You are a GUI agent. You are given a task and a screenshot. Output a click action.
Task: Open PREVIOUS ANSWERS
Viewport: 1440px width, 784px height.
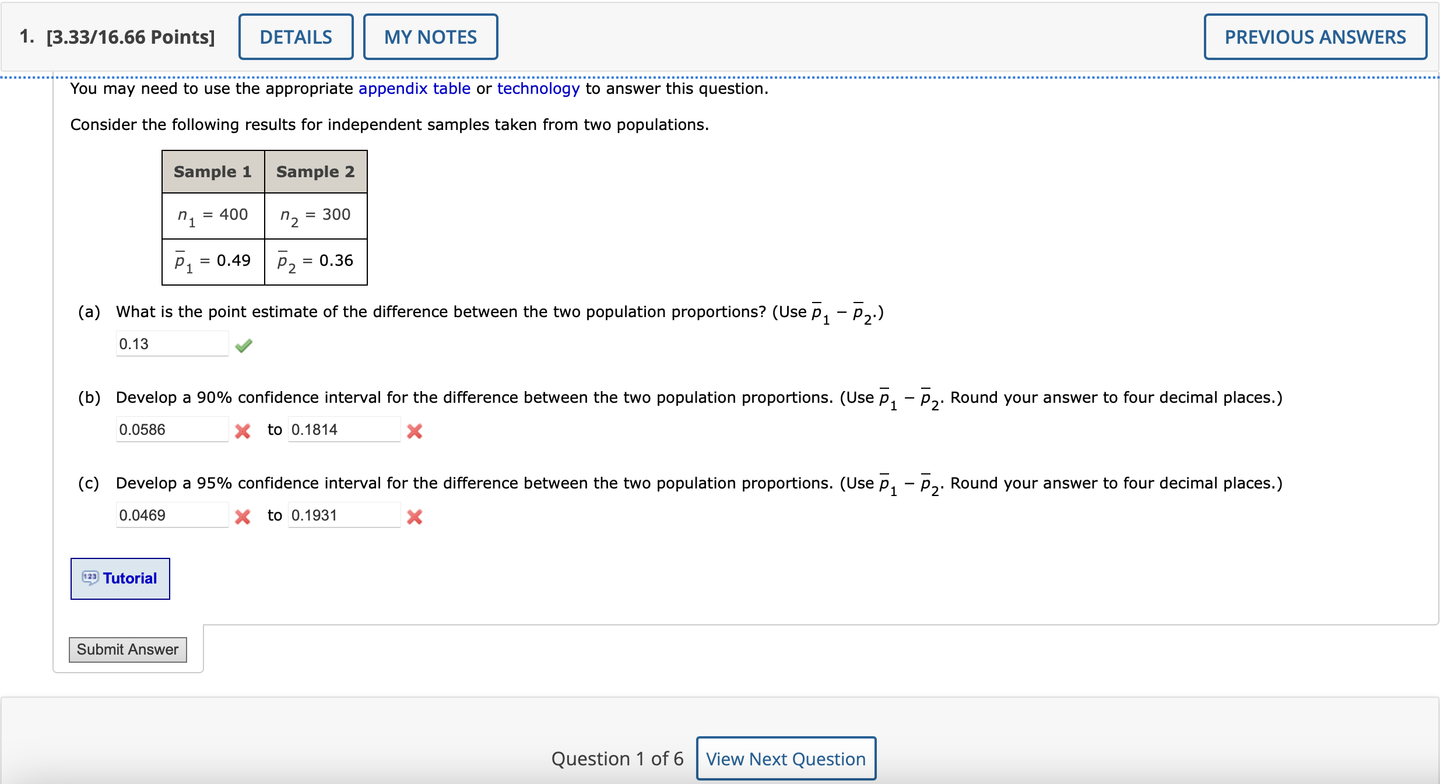click(1315, 36)
